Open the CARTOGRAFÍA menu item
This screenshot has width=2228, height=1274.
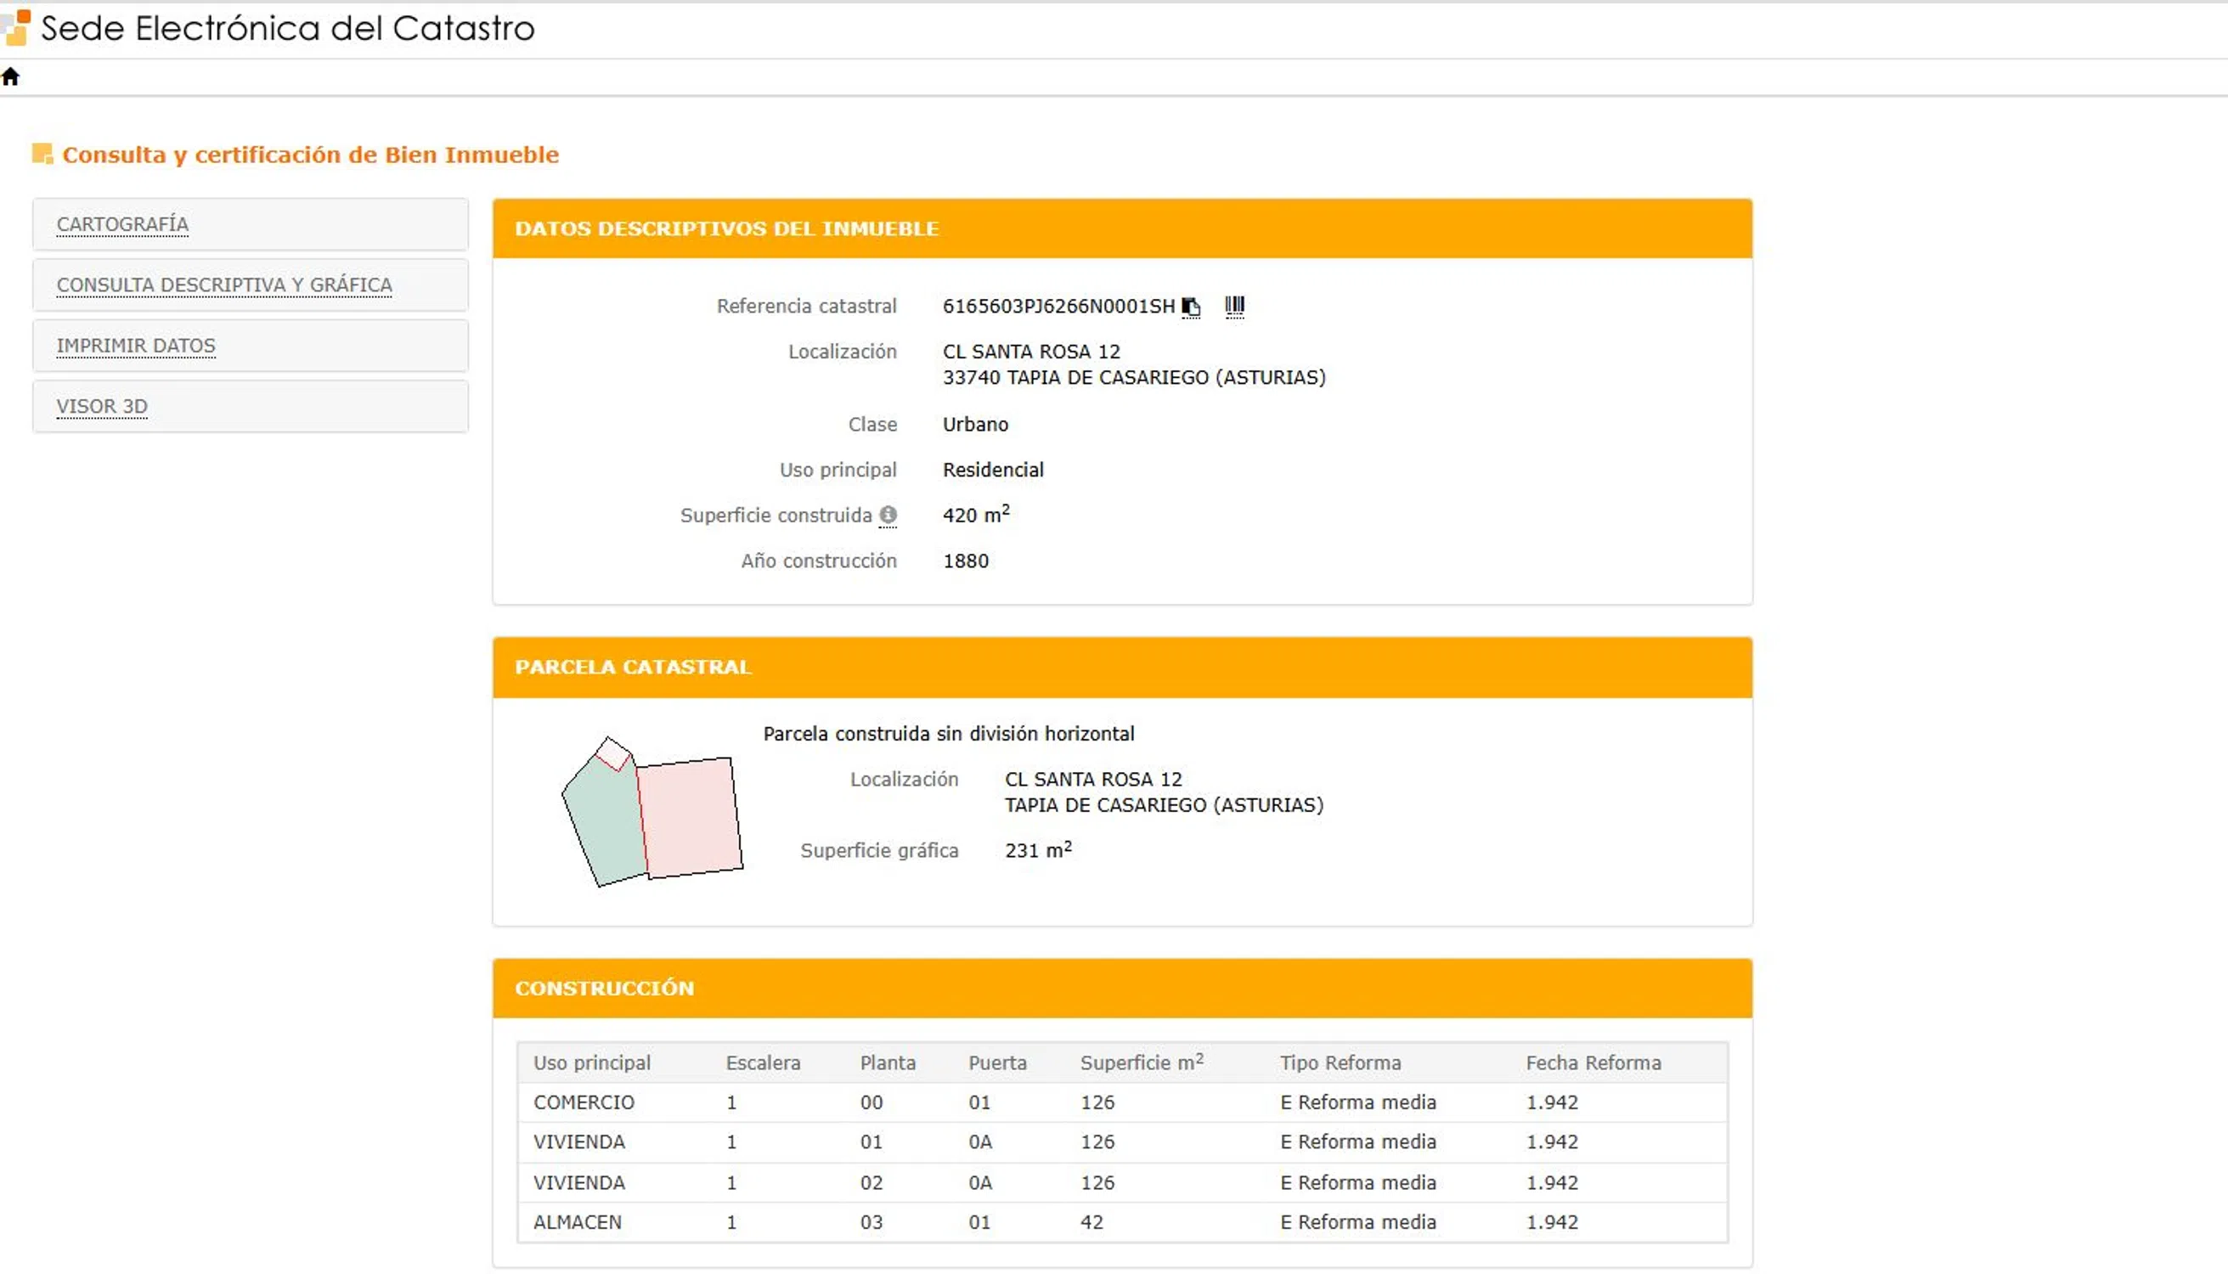click(122, 224)
